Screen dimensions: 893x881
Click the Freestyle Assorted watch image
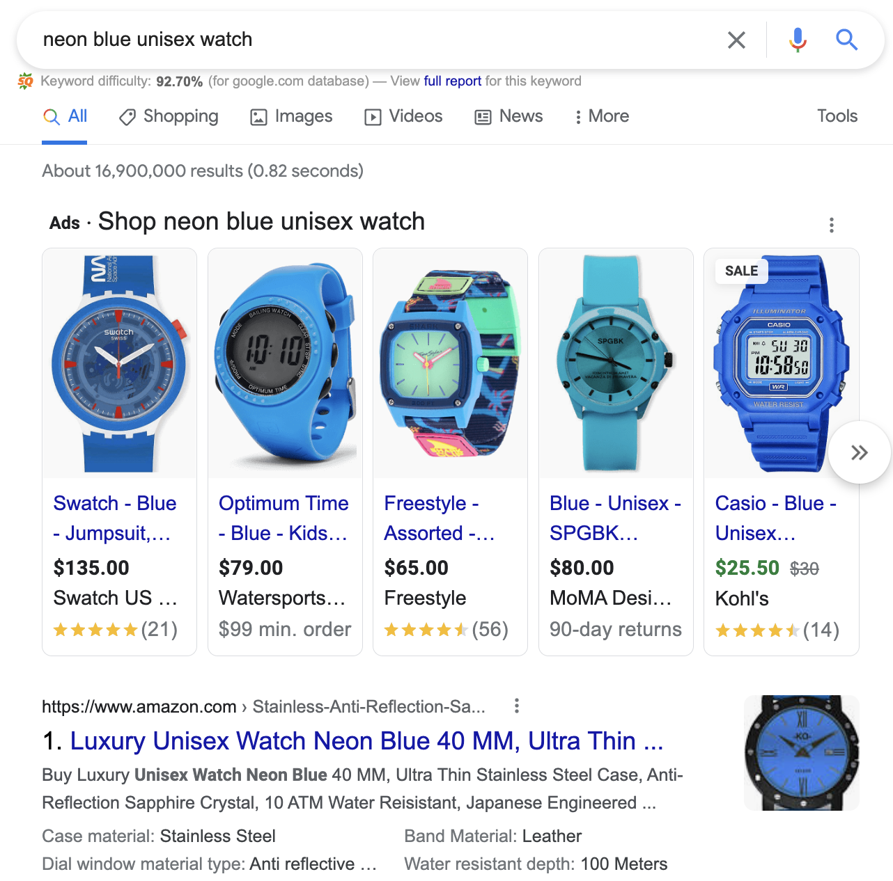pyautogui.click(x=450, y=363)
